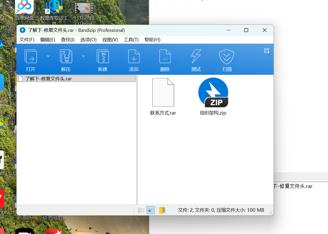
Task: Run a malware scan via the 扫描 icon
Action: (227, 59)
